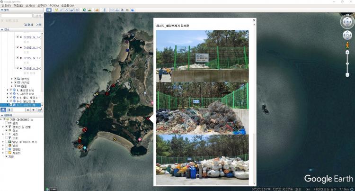Viewport: 355px width, 191px height.
Task: Open the 파일(F) menu
Action: (x=6, y=5)
